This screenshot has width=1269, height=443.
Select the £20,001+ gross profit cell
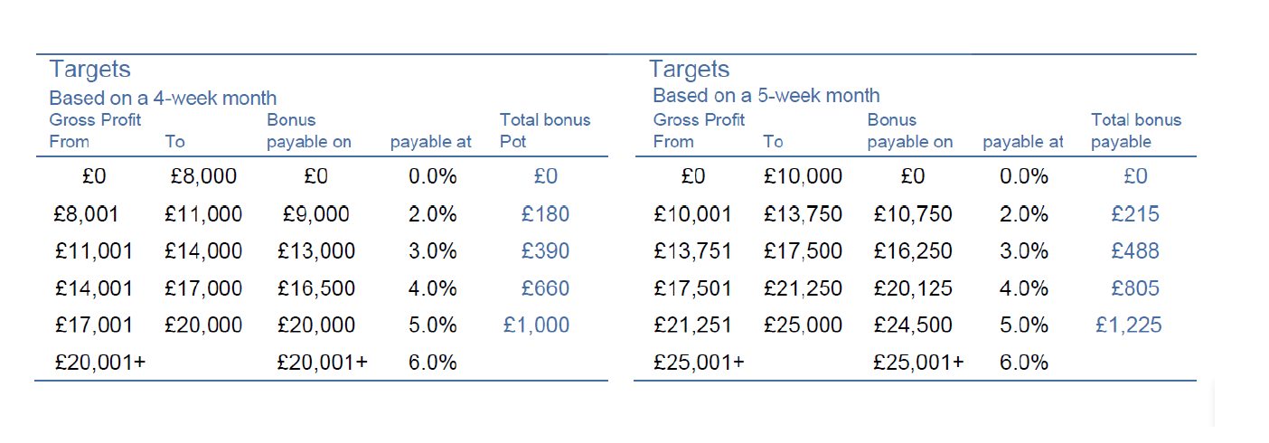(100, 363)
